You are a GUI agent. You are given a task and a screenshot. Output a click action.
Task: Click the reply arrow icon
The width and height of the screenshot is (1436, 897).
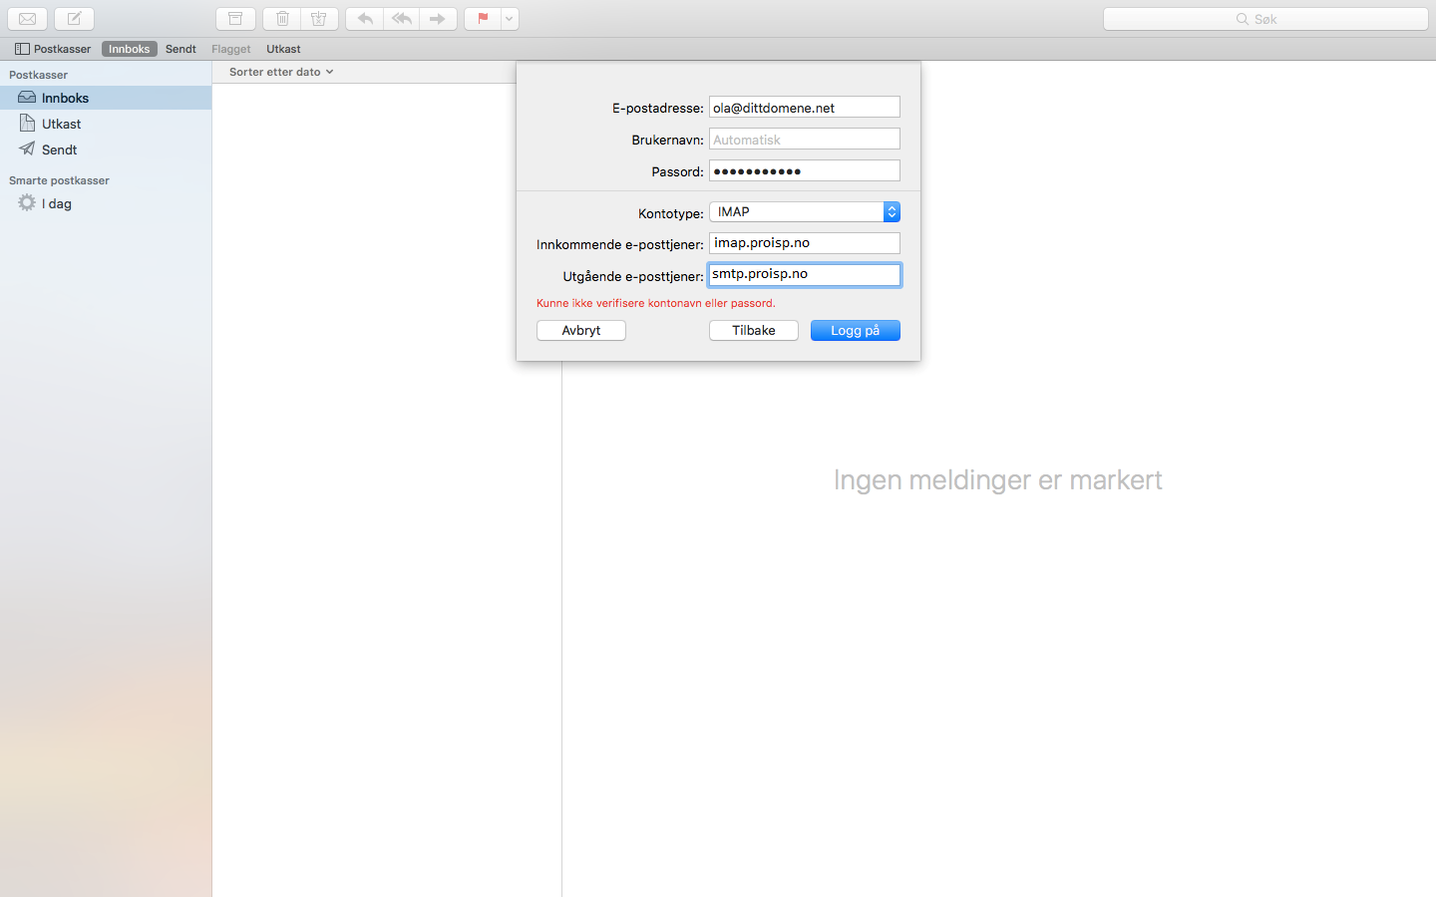pyautogui.click(x=365, y=19)
